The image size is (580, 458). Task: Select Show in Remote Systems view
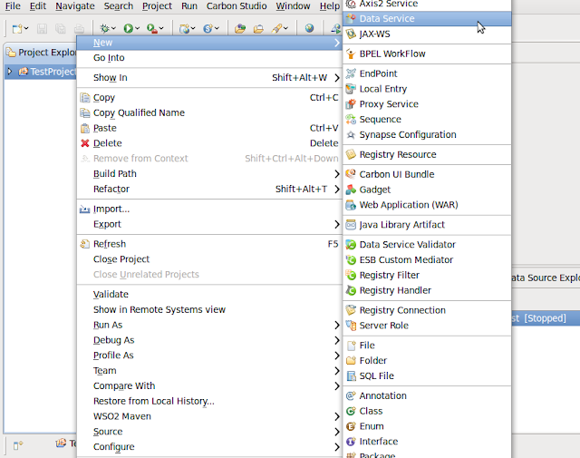click(209, 309)
